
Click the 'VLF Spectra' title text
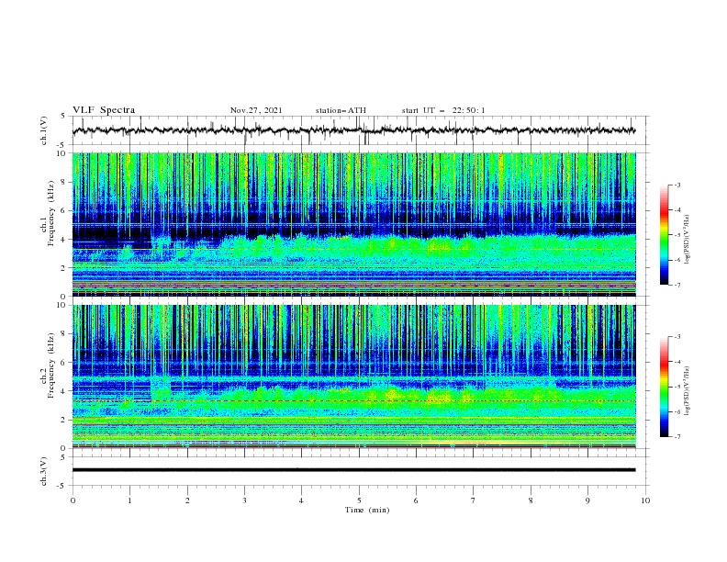click(104, 110)
